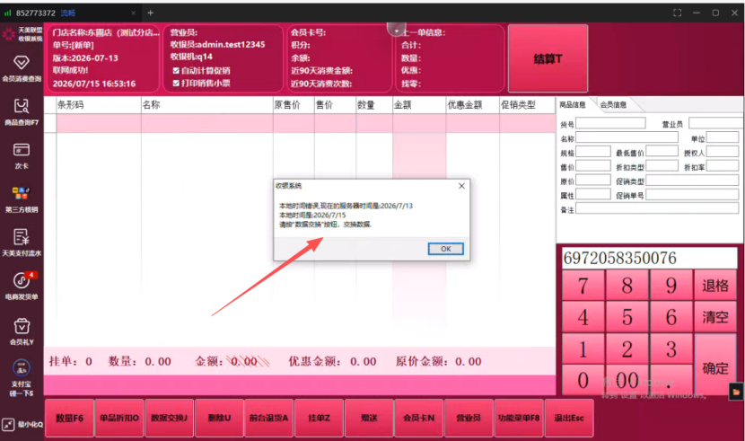Tap keypad digit 7
The image size is (745, 441).
point(583,285)
